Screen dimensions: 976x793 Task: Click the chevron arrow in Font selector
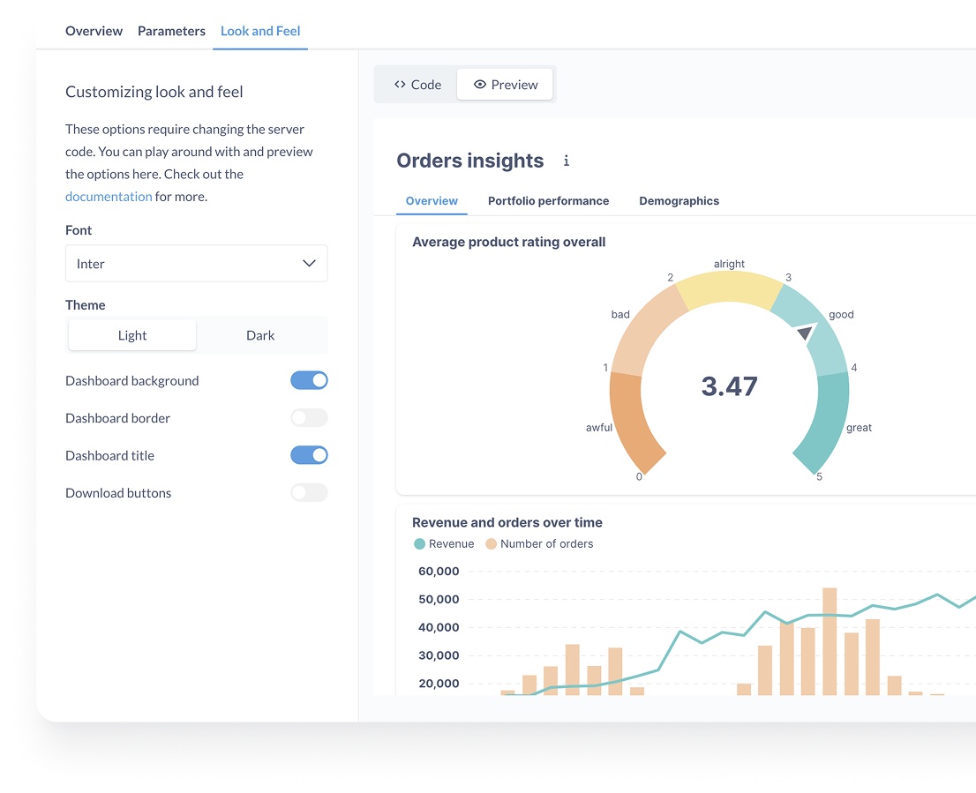point(309,264)
